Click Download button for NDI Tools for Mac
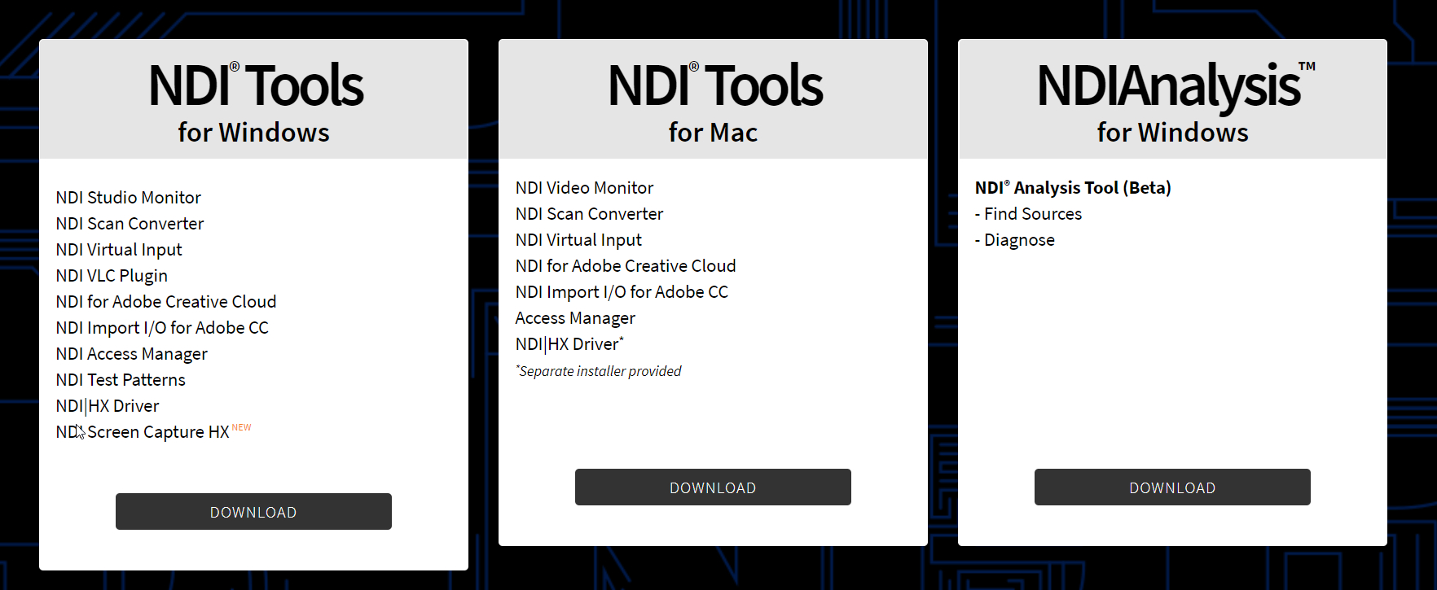This screenshot has height=590, width=1437. pyautogui.click(x=713, y=487)
